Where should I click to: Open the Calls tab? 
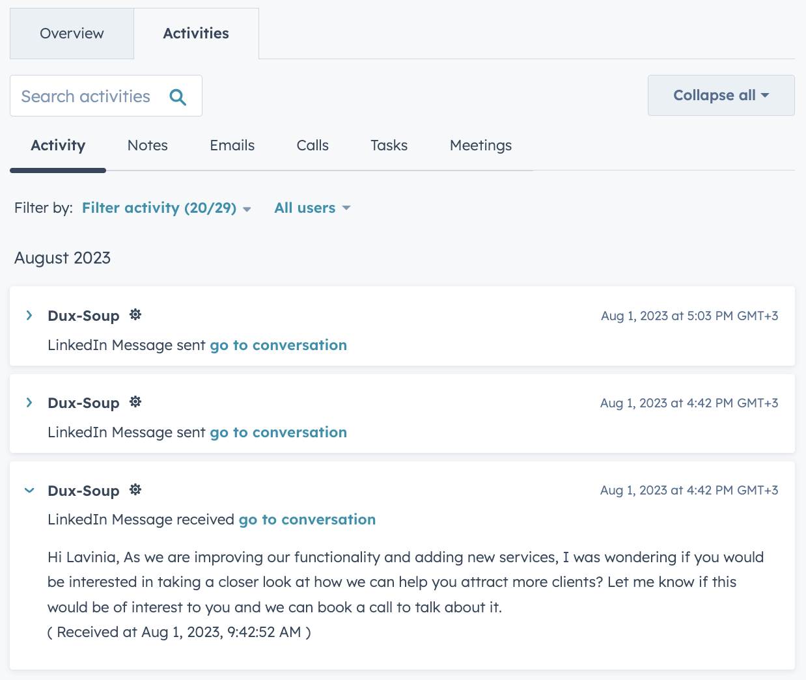pyautogui.click(x=313, y=145)
